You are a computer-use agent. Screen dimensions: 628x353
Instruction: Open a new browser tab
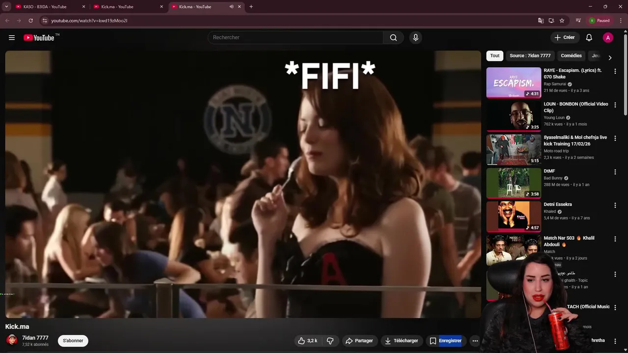pos(251,7)
